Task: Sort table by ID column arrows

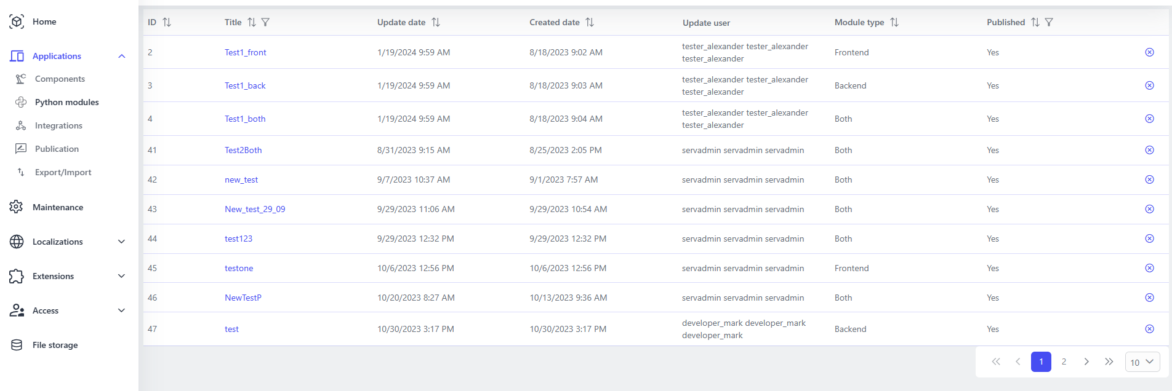Action: pyautogui.click(x=167, y=22)
